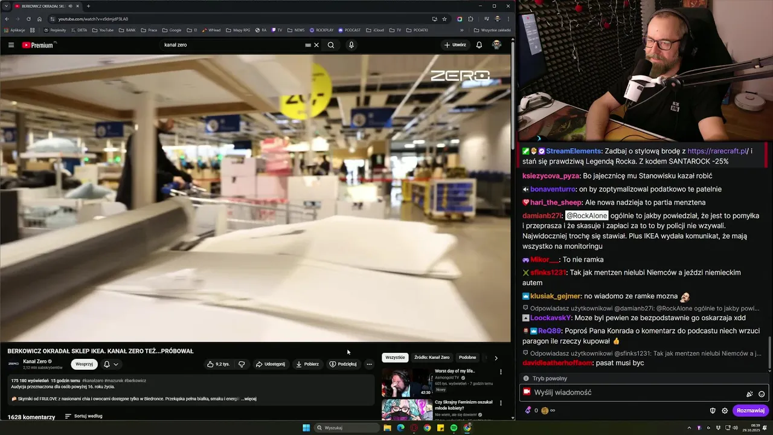Open the Wszystkie zakładki bookmarks folder

(492, 30)
